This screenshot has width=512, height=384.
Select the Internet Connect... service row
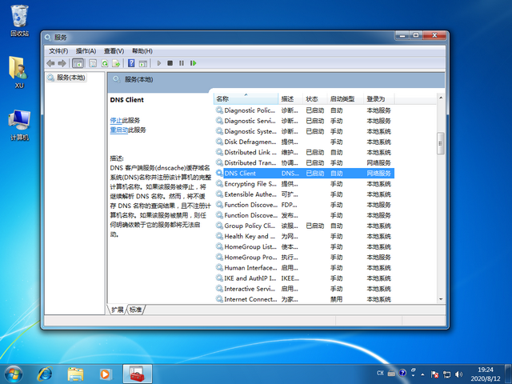pyautogui.click(x=304, y=299)
